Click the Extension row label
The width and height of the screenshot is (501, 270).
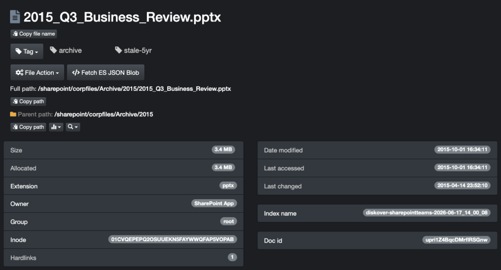tap(23, 186)
